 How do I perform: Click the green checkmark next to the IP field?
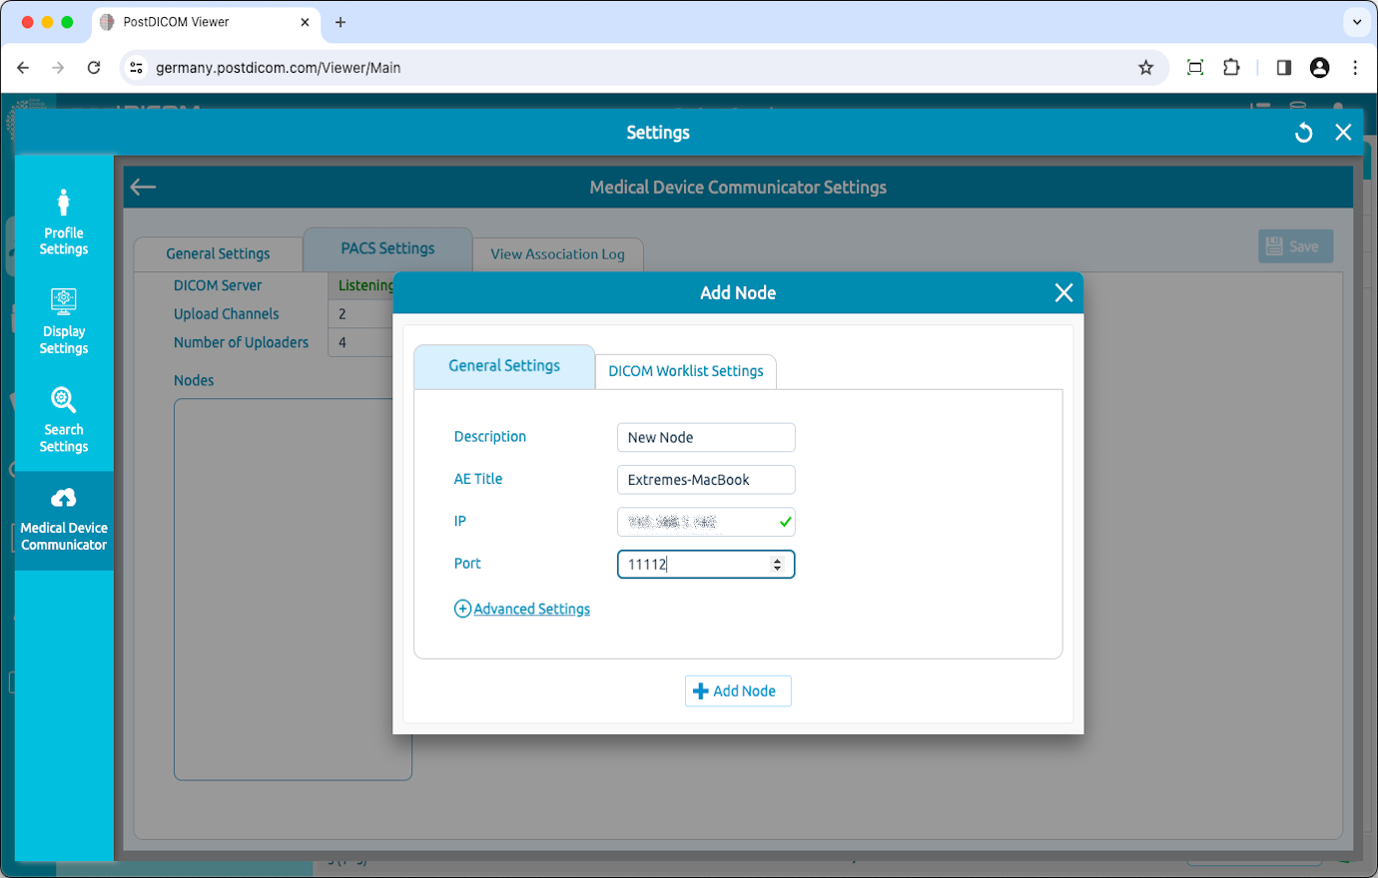pos(785,521)
